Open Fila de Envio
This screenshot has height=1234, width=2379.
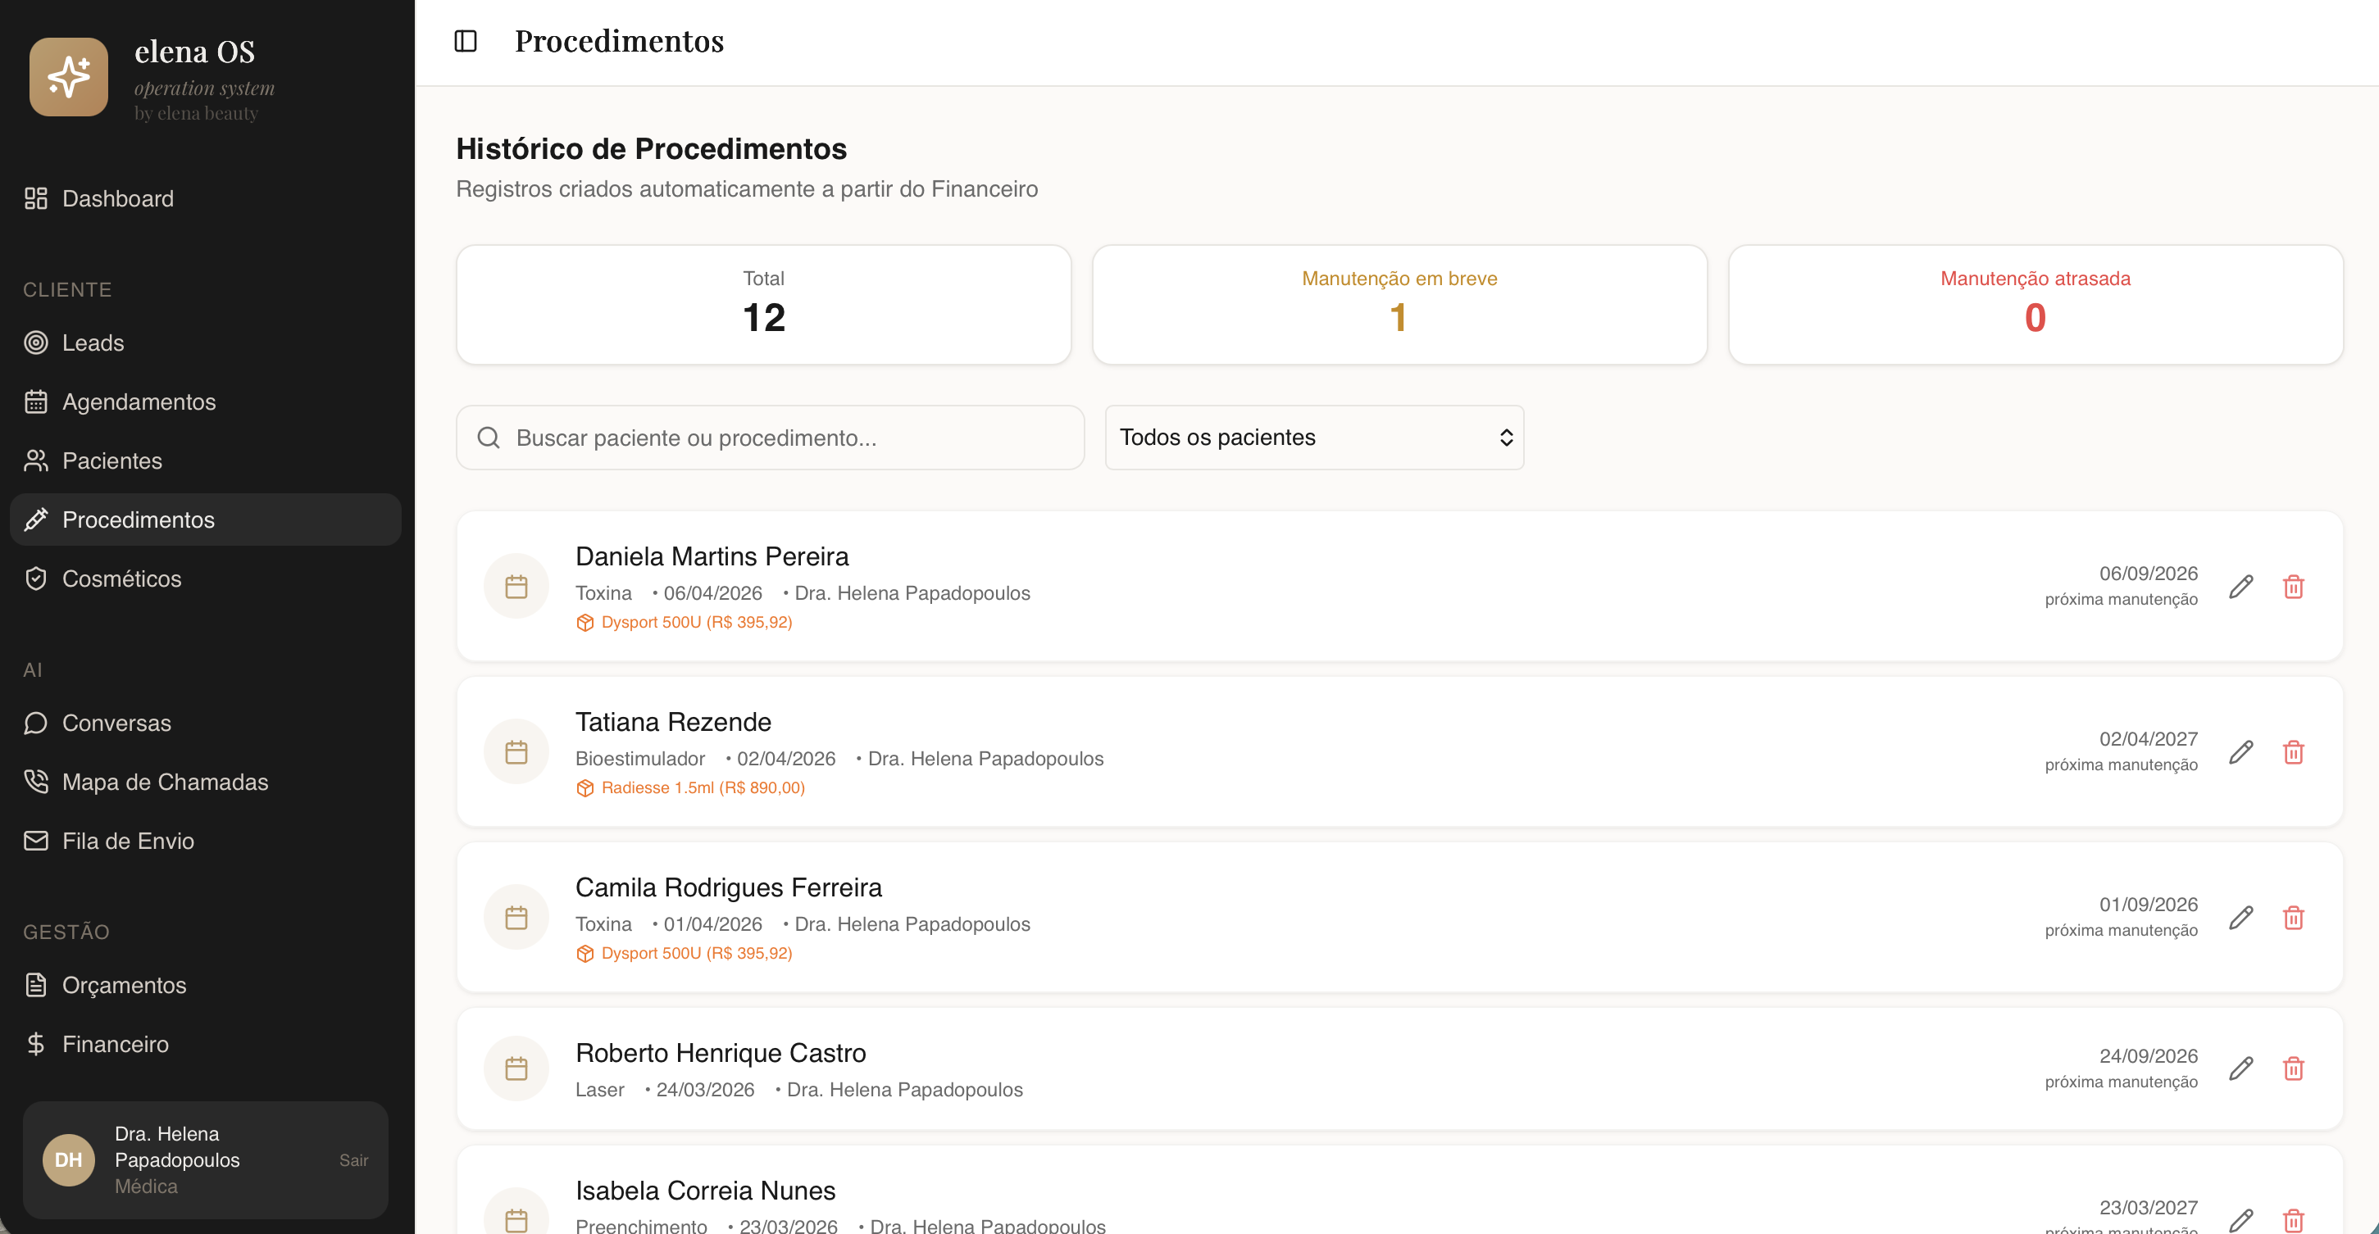(x=205, y=841)
